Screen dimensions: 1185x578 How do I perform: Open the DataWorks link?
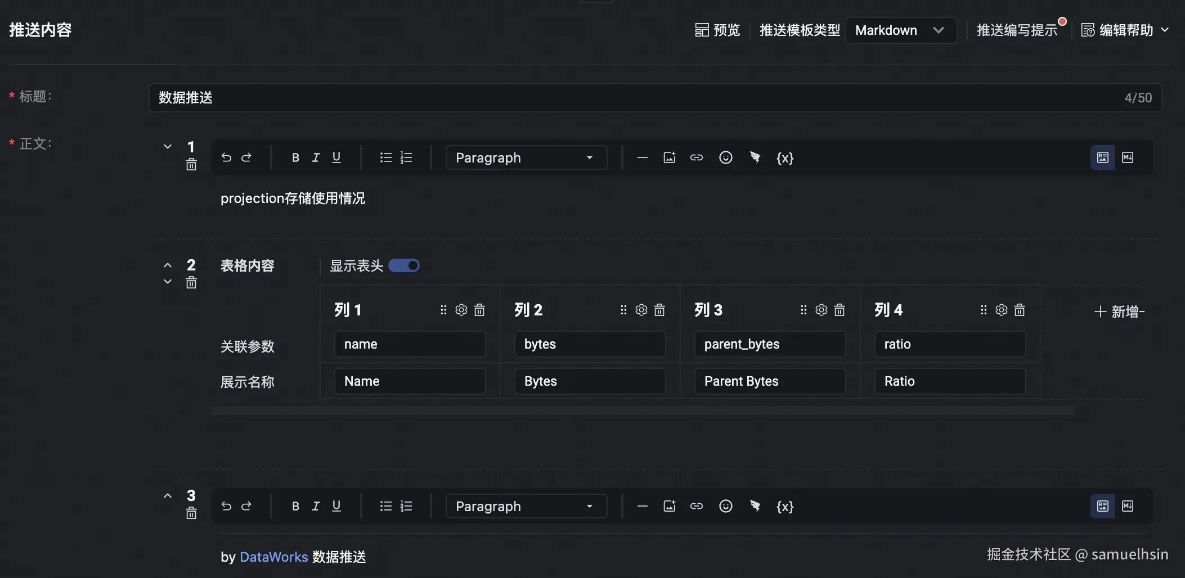274,557
